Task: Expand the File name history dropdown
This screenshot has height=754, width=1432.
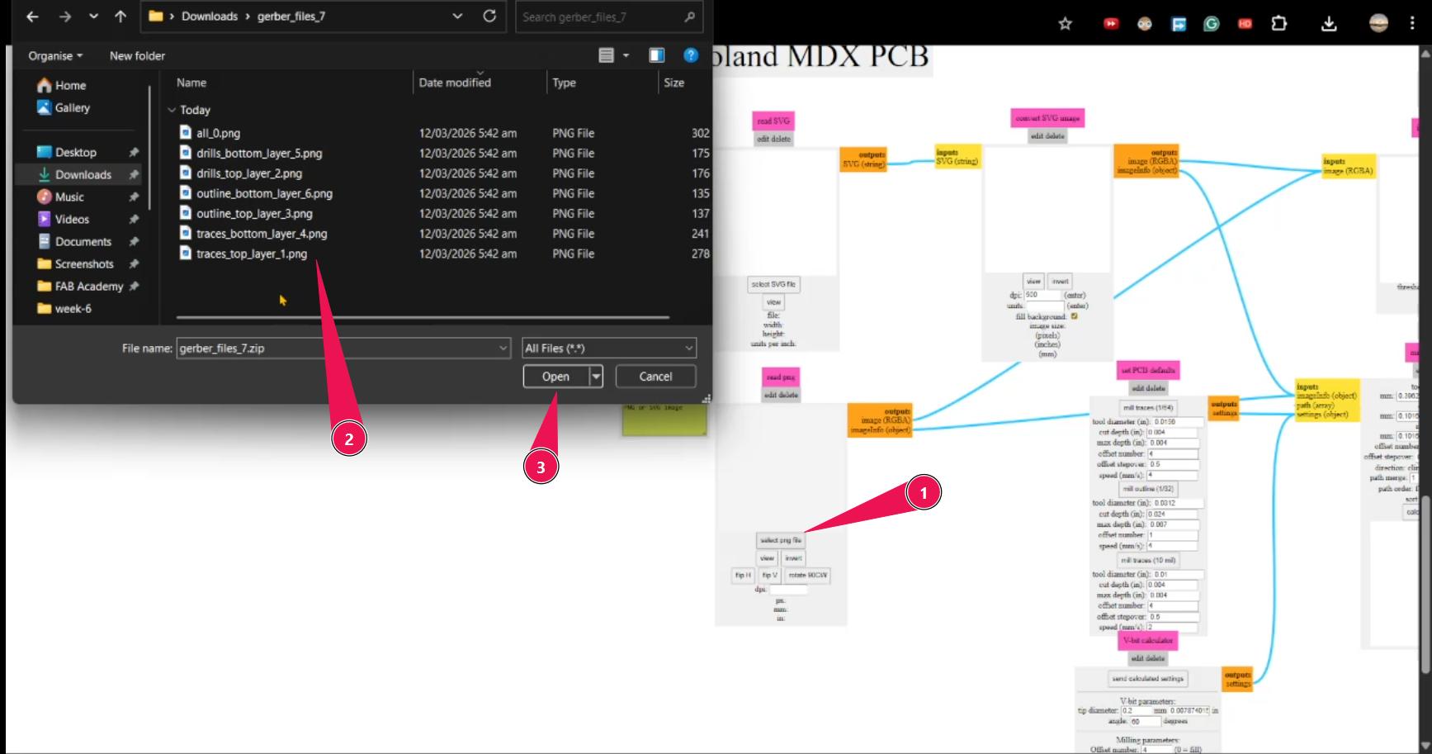Action: click(x=503, y=349)
